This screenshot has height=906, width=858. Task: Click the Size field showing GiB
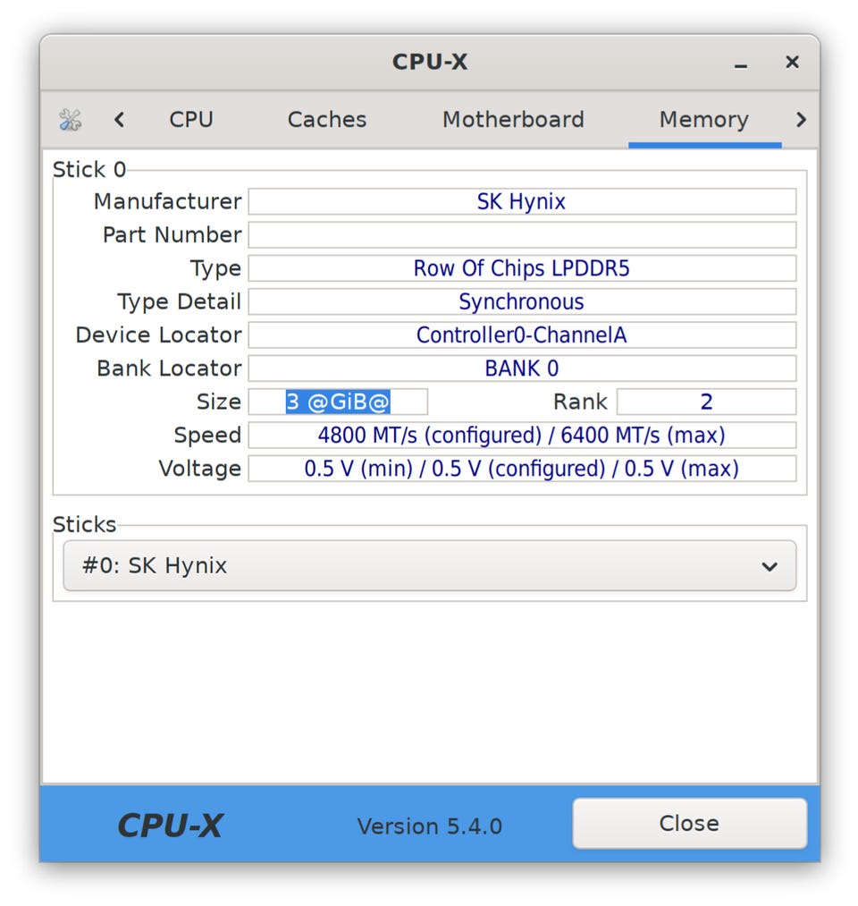pyautogui.click(x=338, y=402)
